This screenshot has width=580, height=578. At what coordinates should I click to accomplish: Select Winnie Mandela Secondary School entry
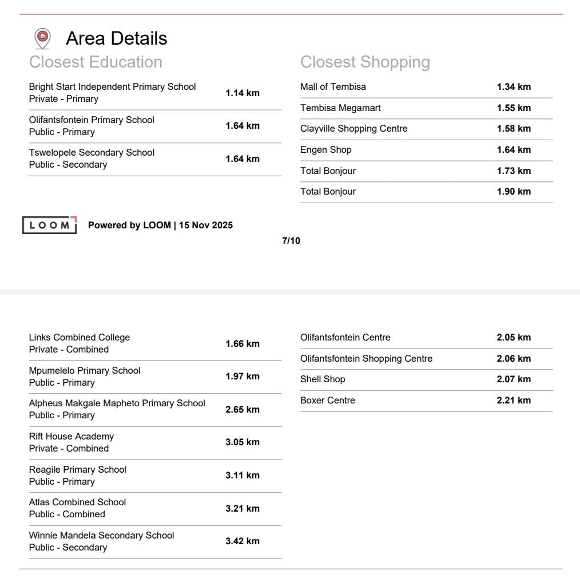point(102,541)
